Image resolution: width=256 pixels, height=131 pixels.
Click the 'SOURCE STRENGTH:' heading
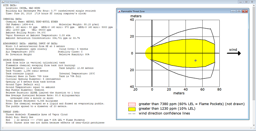tap(14, 60)
